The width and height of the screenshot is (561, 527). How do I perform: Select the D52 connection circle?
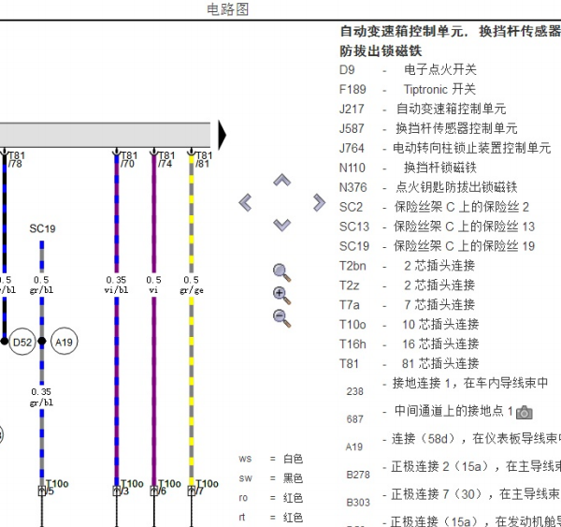[22, 342]
